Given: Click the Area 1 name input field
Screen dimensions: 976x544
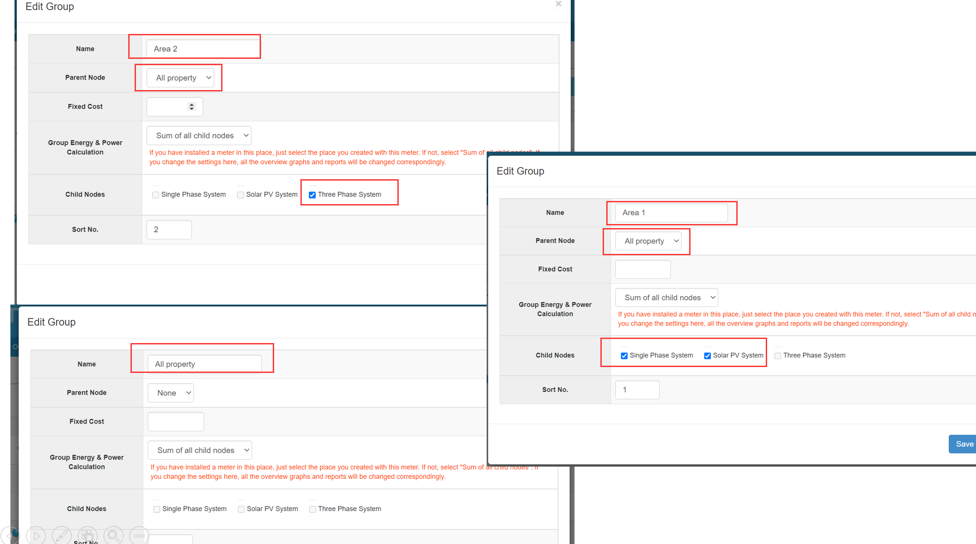Looking at the screenshot, I should (671, 213).
